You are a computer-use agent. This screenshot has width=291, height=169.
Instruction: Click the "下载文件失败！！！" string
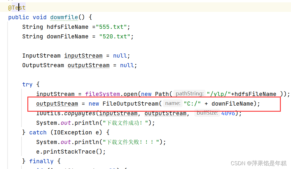pyautogui.click(x=131, y=142)
